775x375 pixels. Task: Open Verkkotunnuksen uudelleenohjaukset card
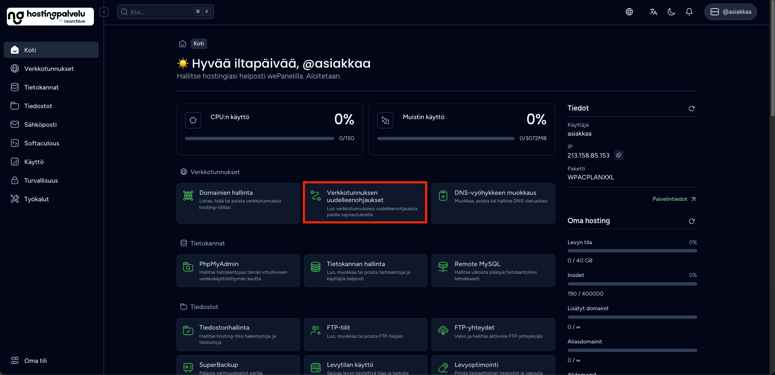(x=365, y=203)
